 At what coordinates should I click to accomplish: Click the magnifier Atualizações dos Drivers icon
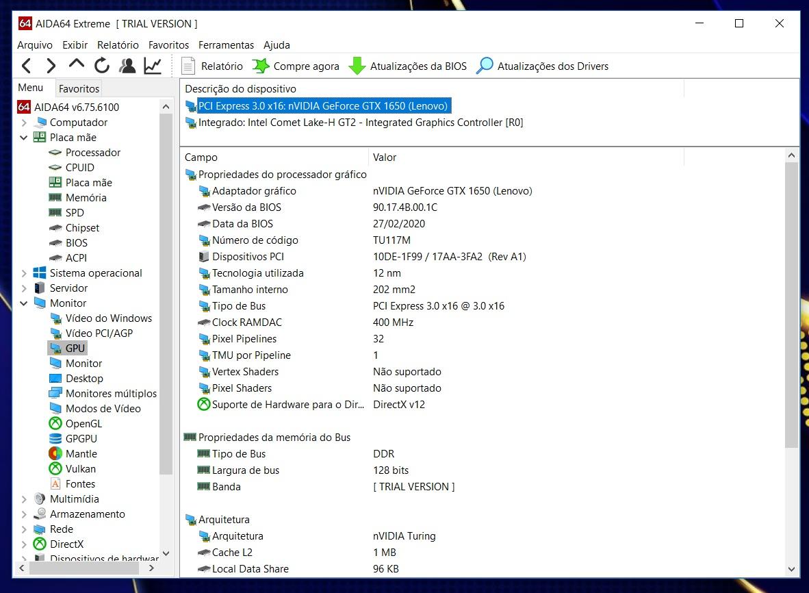485,66
